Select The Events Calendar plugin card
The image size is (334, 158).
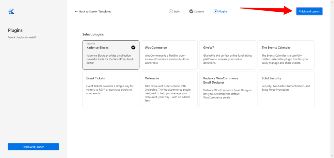point(286,55)
